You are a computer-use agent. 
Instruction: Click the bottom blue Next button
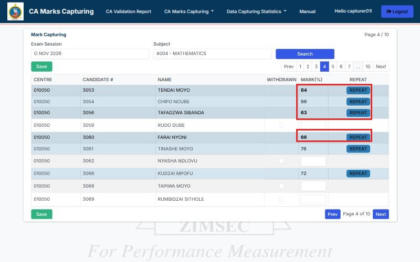[x=381, y=214]
